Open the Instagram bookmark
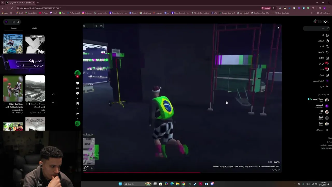Screen dimensions: 332x187 87,13
